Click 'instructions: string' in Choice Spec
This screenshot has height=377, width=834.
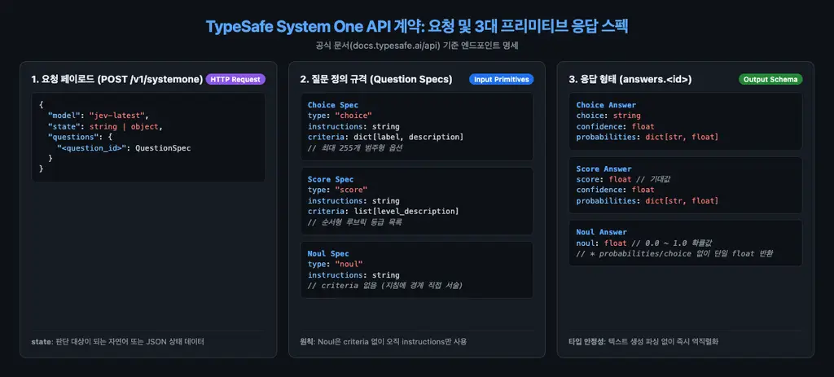353,126
